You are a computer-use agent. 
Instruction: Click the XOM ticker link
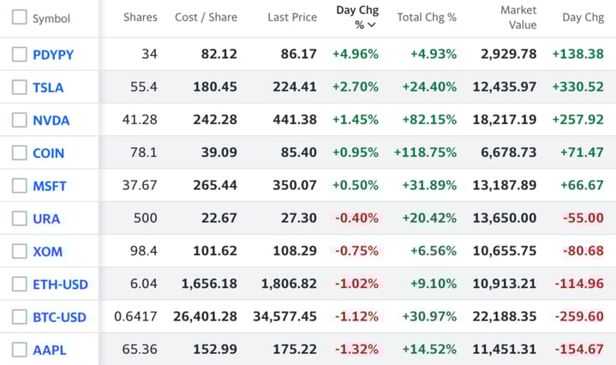click(47, 252)
